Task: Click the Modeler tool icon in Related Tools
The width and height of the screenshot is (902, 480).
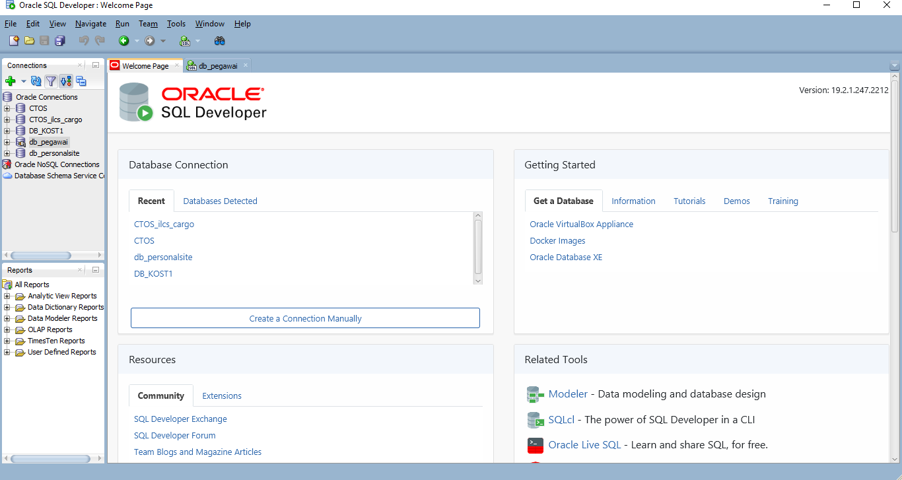Action: [x=535, y=394]
